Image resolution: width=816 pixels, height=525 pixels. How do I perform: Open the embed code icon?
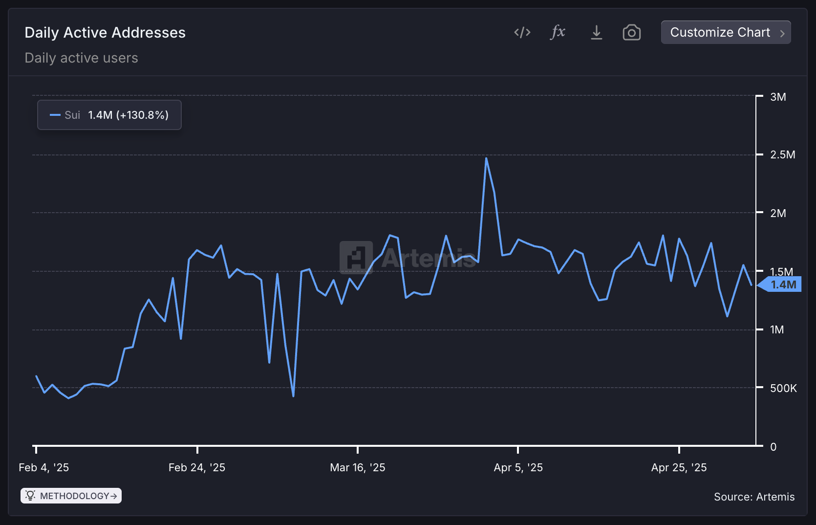pyautogui.click(x=522, y=32)
